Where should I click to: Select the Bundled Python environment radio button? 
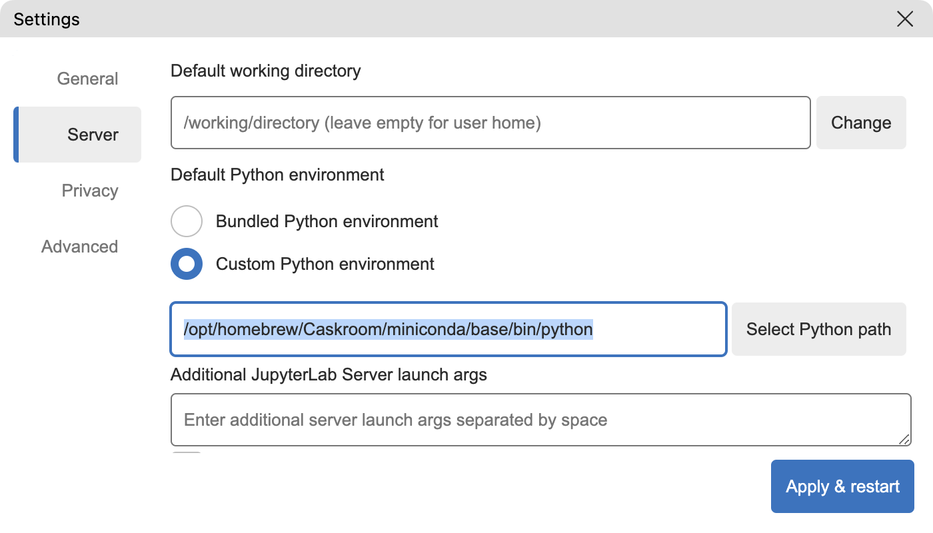[x=187, y=221]
